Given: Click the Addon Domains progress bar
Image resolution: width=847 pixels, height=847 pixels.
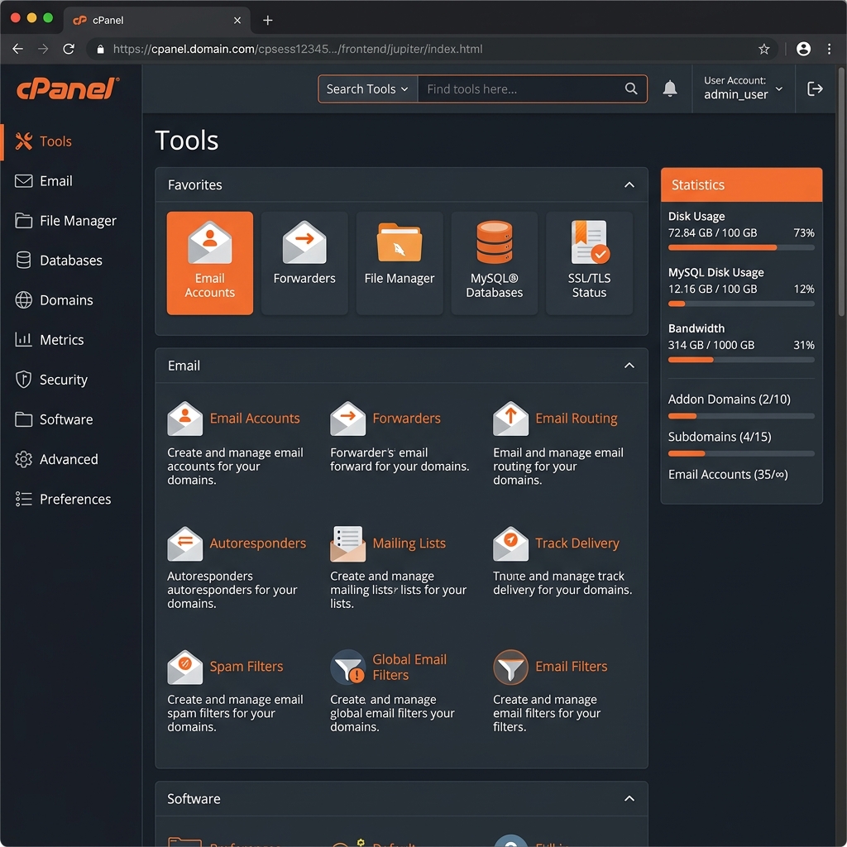Looking at the screenshot, I should tap(741, 417).
